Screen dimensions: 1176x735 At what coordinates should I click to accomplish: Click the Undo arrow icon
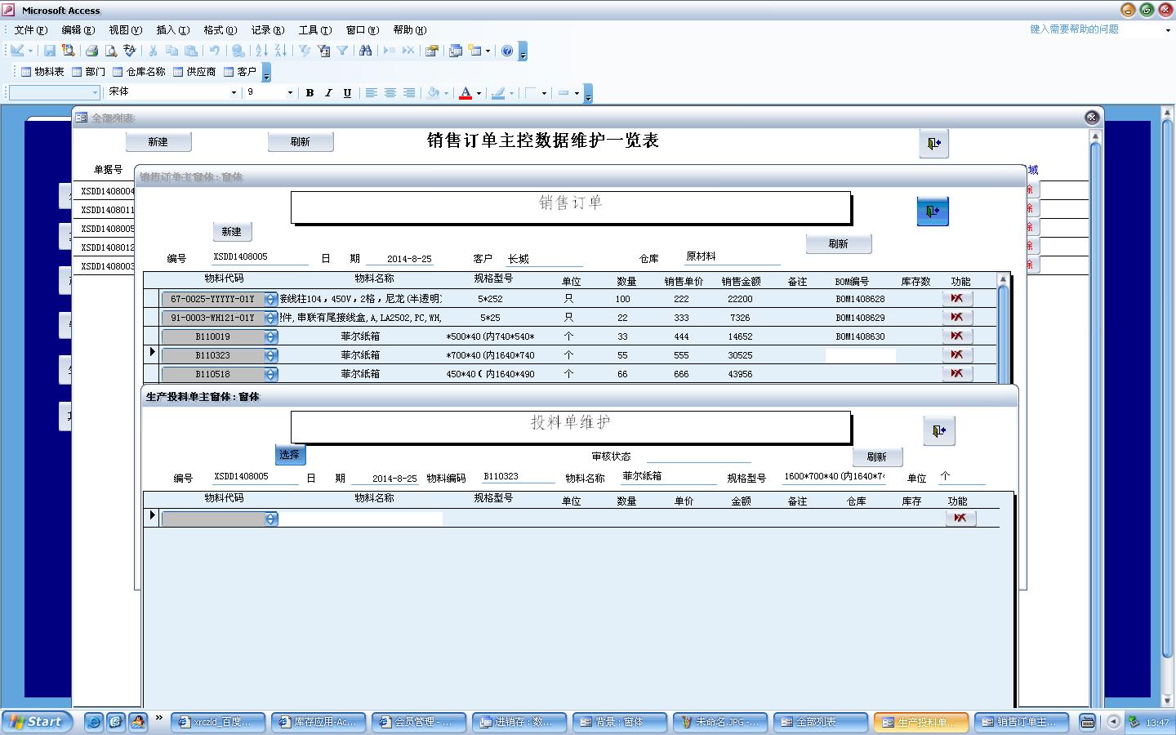(214, 51)
